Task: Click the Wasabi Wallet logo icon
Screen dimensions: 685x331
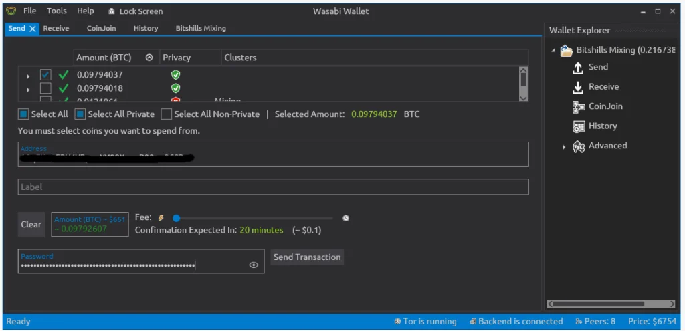Action: tap(11, 11)
